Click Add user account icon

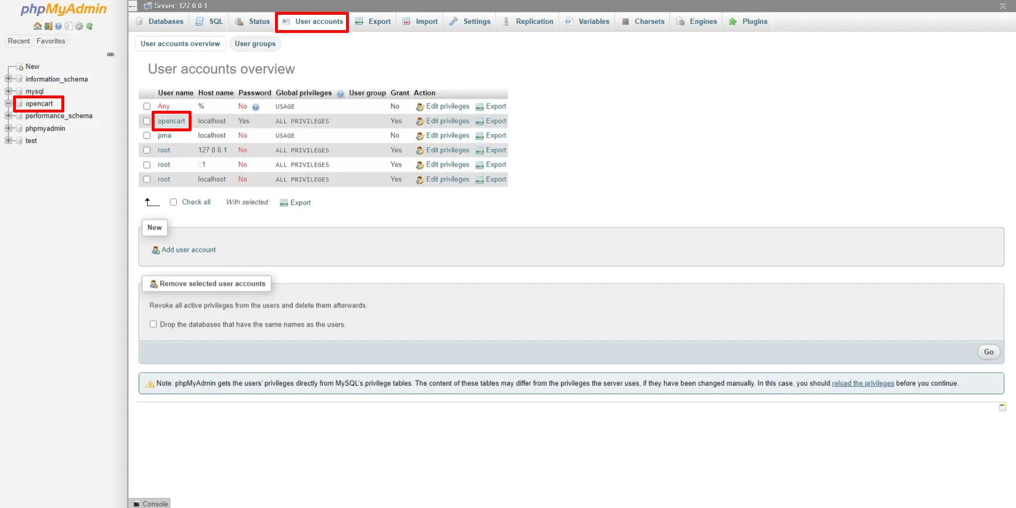(156, 250)
